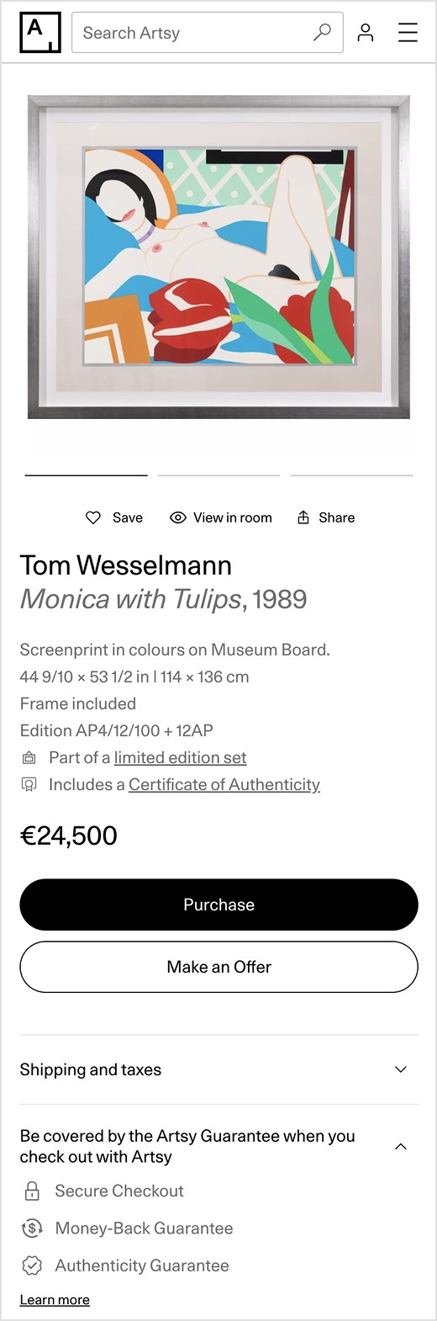
Task: Collapse the Artsy Guarantee section chevron
Action: coord(401,1146)
